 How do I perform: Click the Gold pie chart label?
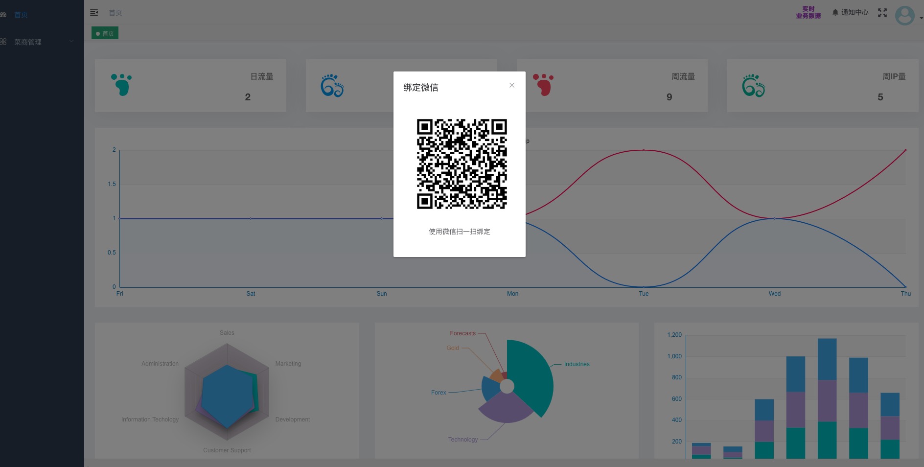pos(453,348)
